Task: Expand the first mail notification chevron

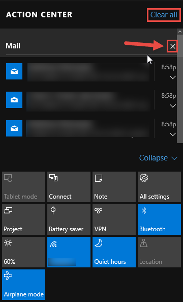Action: (x=173, y=77)
